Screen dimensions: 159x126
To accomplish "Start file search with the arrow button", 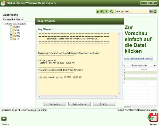I will pos(151,11).
